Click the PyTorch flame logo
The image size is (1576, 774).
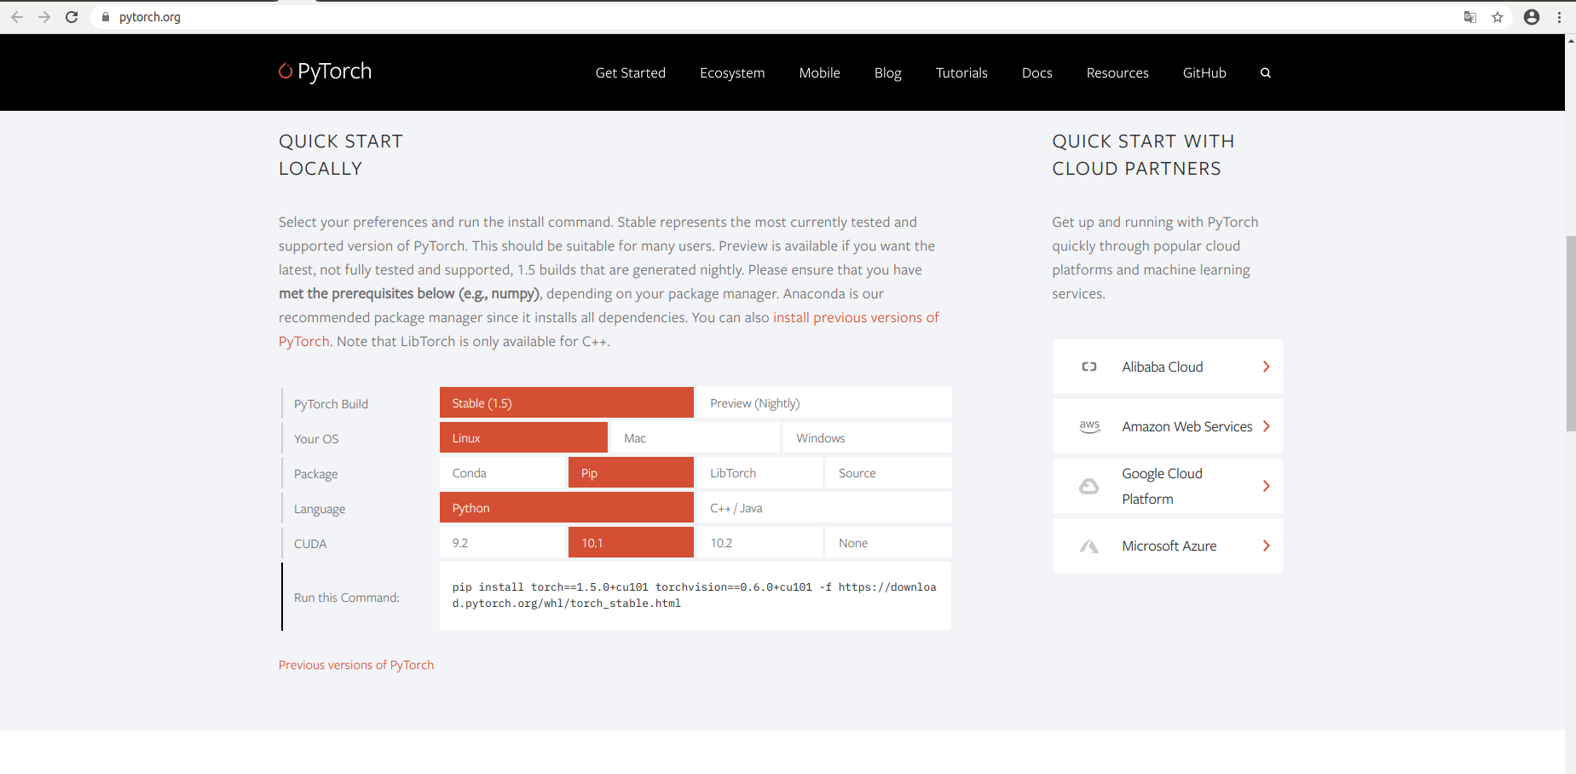click(x=286, y=71)
